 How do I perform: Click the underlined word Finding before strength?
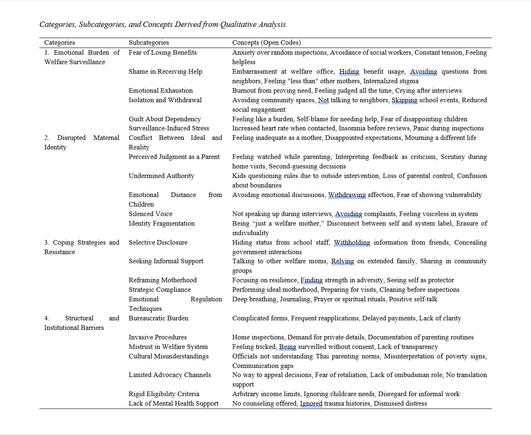pyautogui.click(x=311, y=280)
